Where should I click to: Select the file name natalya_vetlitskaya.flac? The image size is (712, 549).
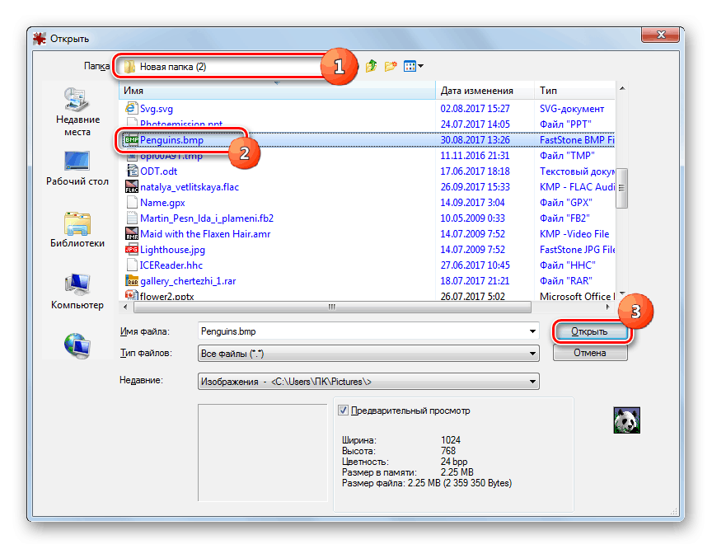(x=190, y=186)
